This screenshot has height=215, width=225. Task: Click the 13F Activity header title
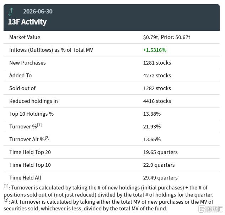click(27, 22)
